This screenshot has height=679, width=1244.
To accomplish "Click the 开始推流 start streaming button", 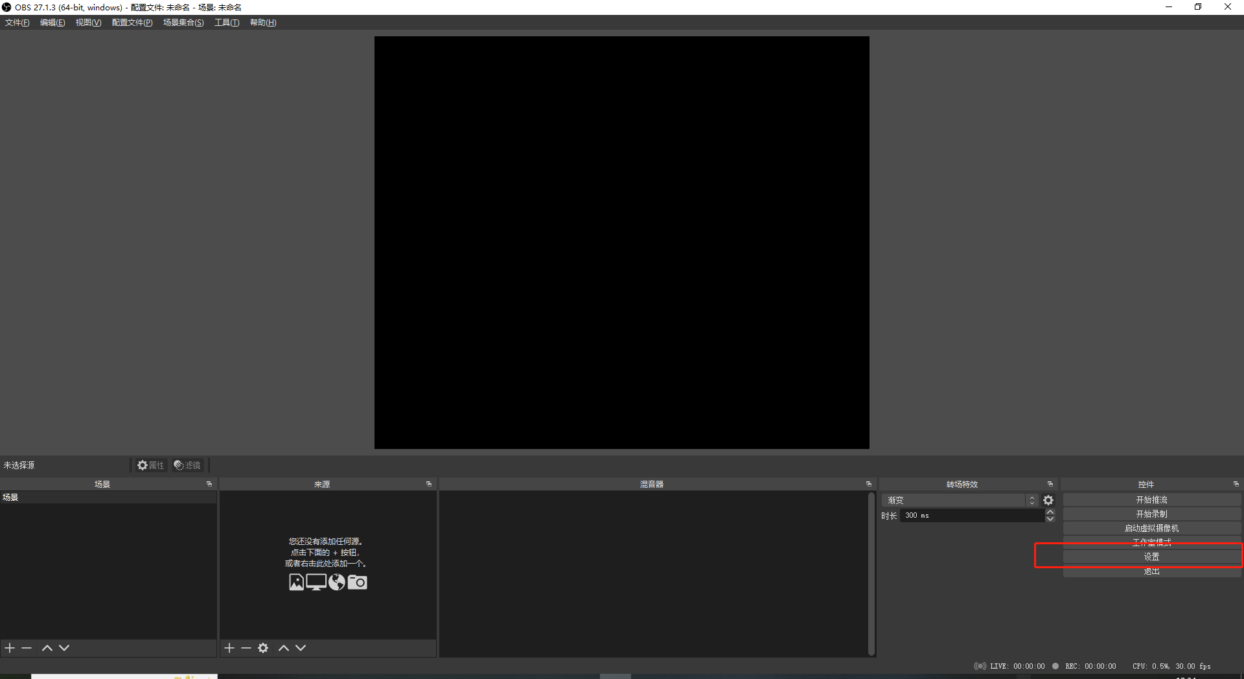I will 1151,500.
